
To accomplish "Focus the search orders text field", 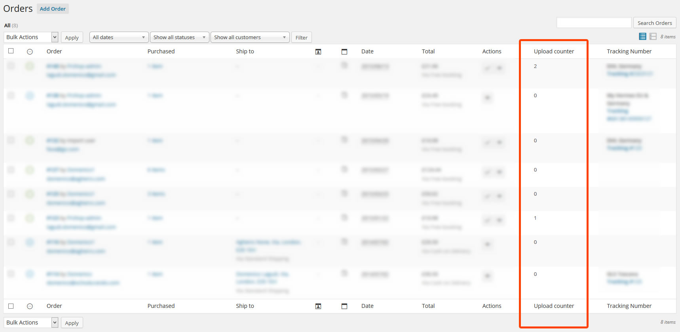I will pos(594,23).
